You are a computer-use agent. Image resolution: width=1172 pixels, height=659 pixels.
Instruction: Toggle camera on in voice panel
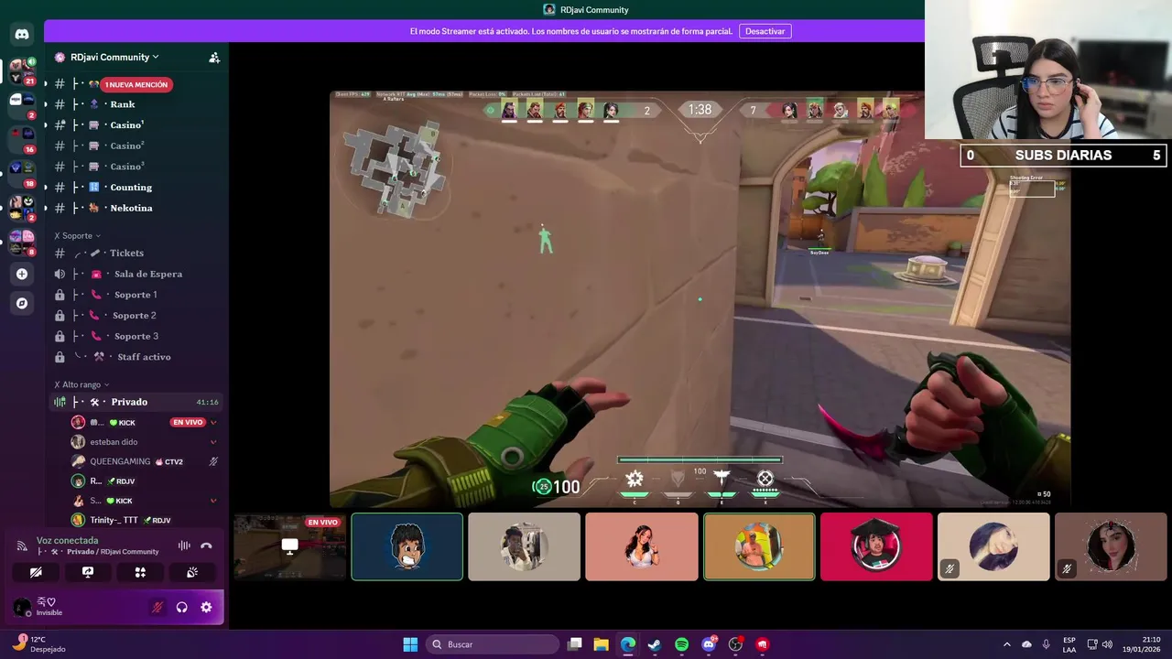pyautogui.click(x=36, y=572)
